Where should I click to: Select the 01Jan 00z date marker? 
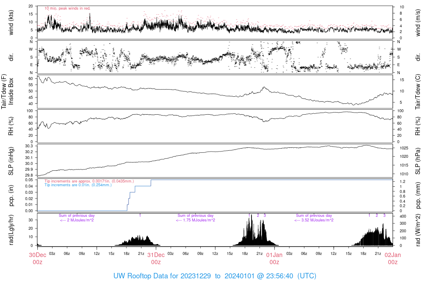coord(274,258)
